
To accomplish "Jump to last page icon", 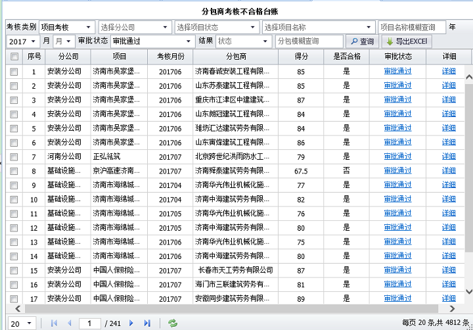I will (x=147, y=323).
